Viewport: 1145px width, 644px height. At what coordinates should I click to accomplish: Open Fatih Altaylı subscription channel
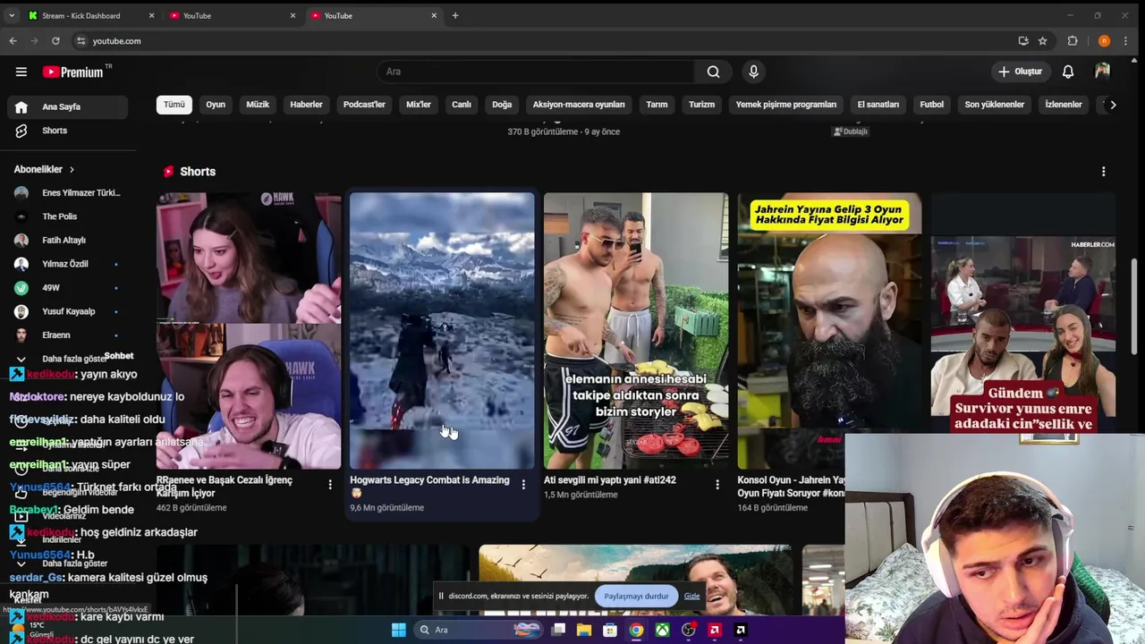coord(70,240)
